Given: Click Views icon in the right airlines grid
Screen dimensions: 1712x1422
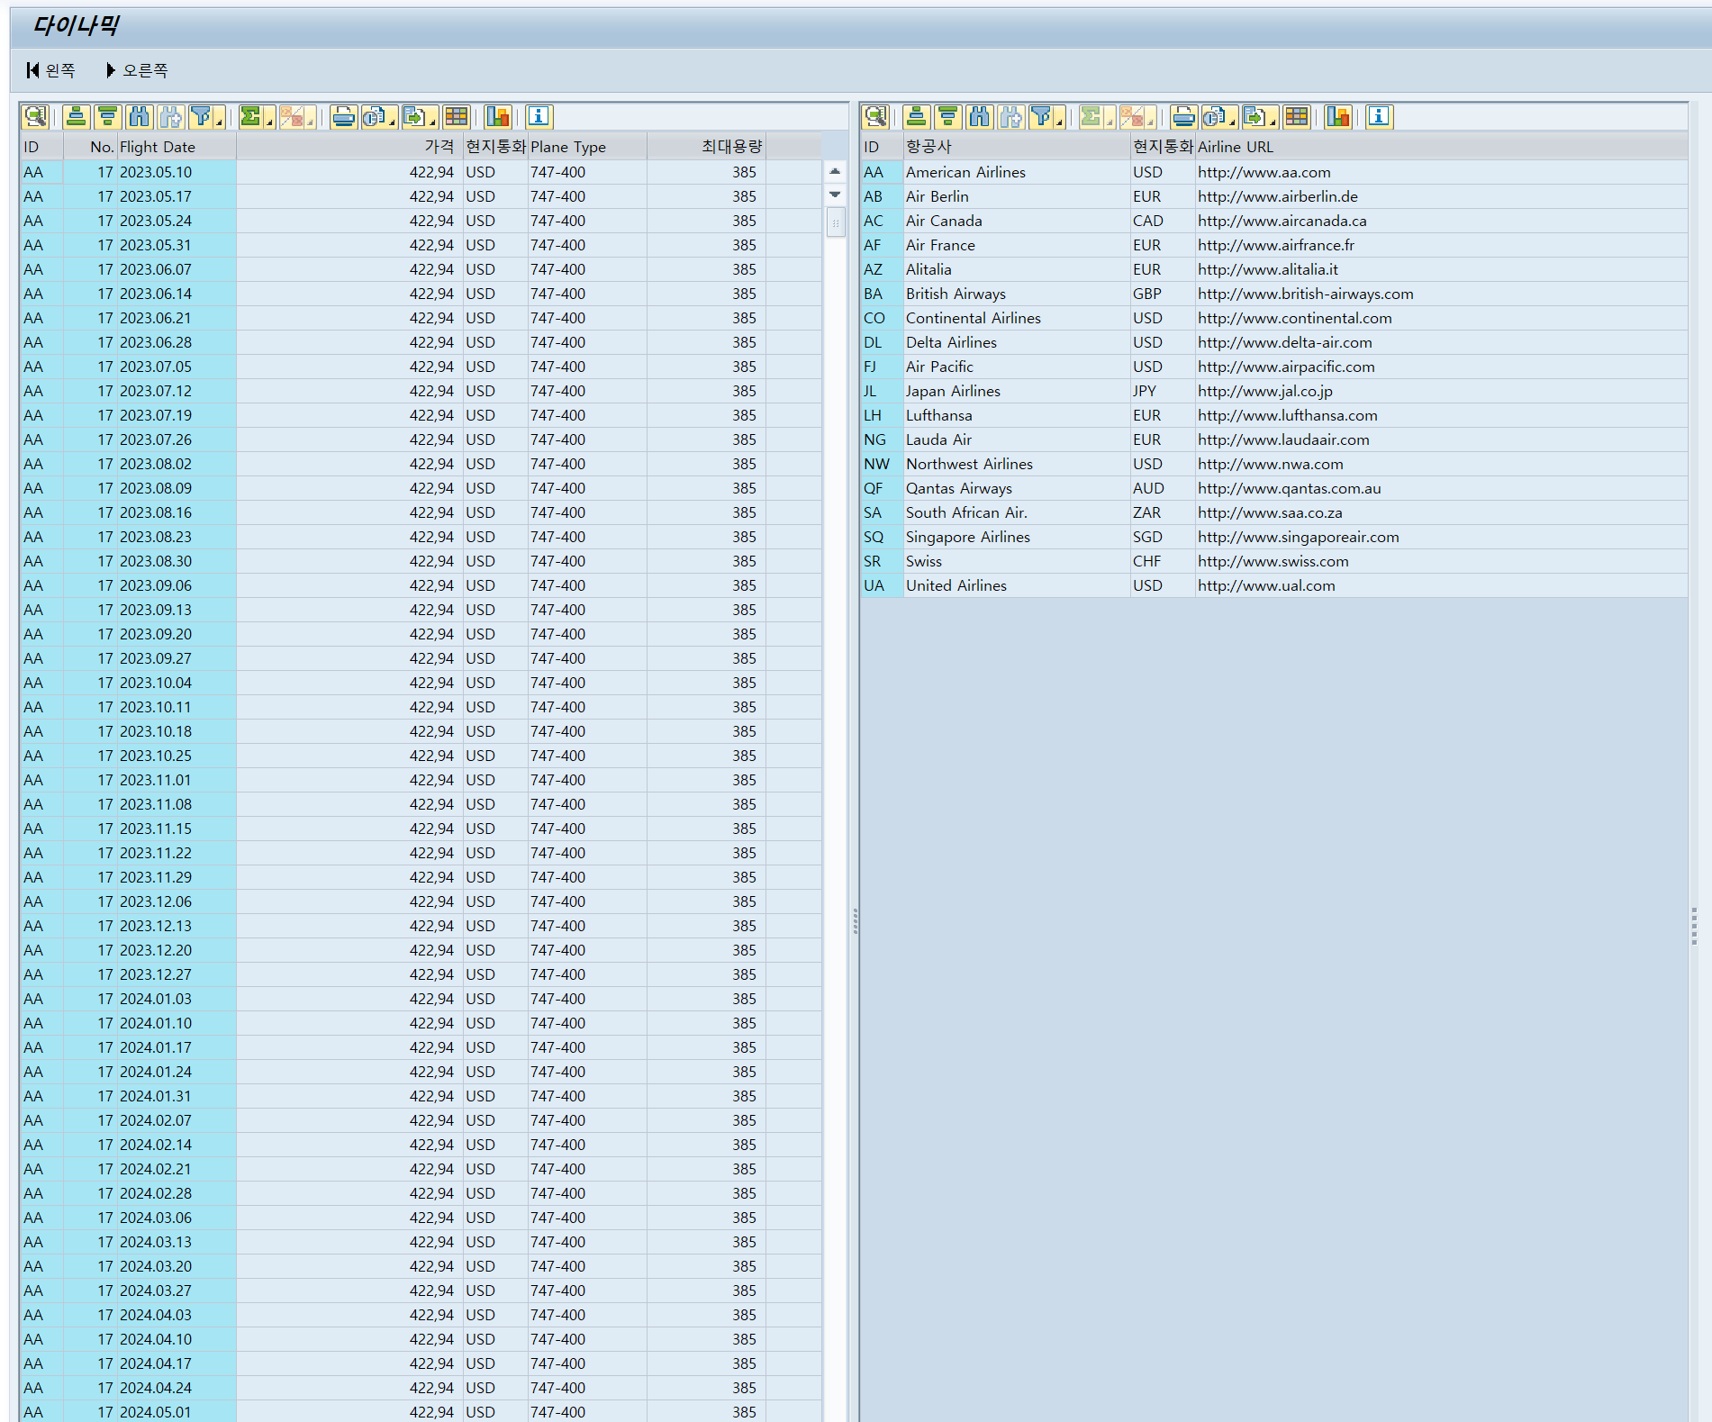Looking at the screenshot, I should coord(1214,116).
